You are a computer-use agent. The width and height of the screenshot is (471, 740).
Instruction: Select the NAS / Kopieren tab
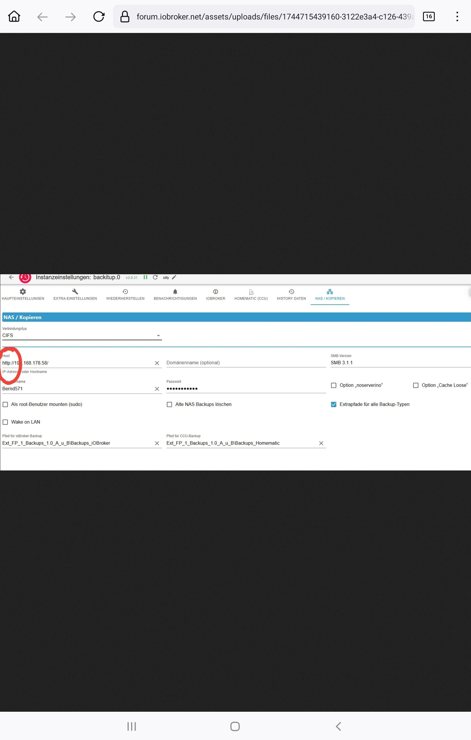[x=330, y=294]
